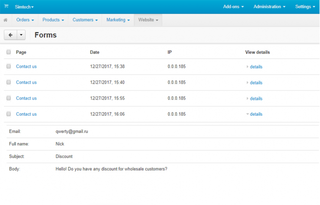320x205 pixels.
Task: Expand the Products menu
Action: [x=53, y=20]
